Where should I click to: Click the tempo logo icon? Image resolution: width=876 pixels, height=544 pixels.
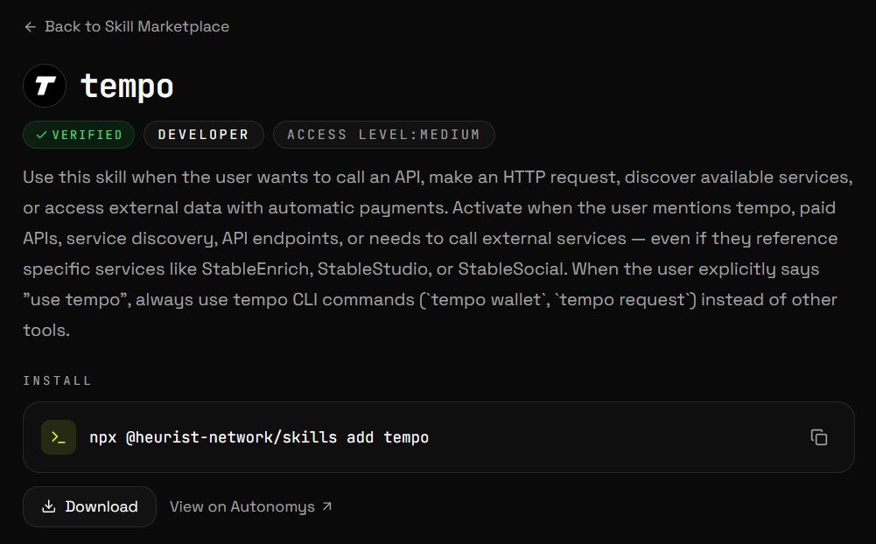click(x=45, y=86)
